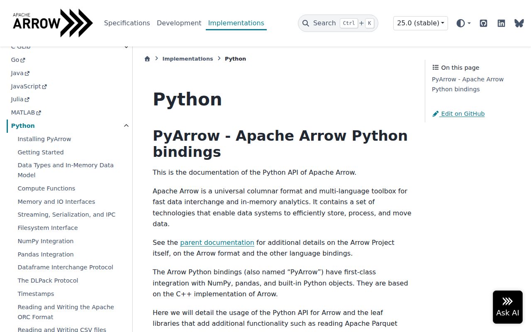
Task: Open the Julia external link
Action: click(20, 99)
